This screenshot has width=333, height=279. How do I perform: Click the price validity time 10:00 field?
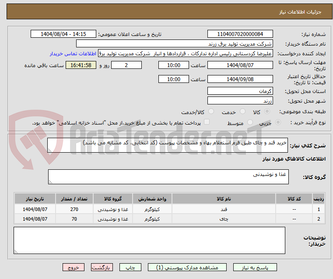click(174, 79)
